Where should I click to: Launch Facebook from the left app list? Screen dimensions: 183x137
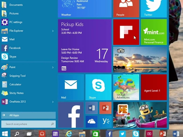(x=28, y=48)
